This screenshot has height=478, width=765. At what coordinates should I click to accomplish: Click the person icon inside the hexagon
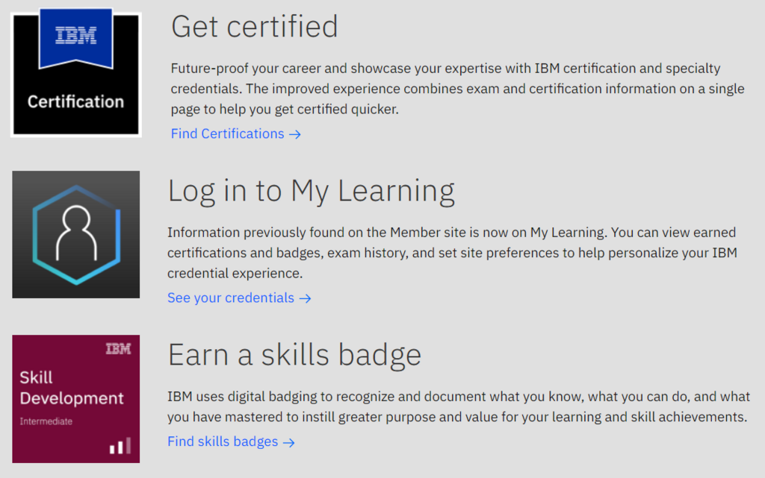pyautogui.click(x=75, y=232)
